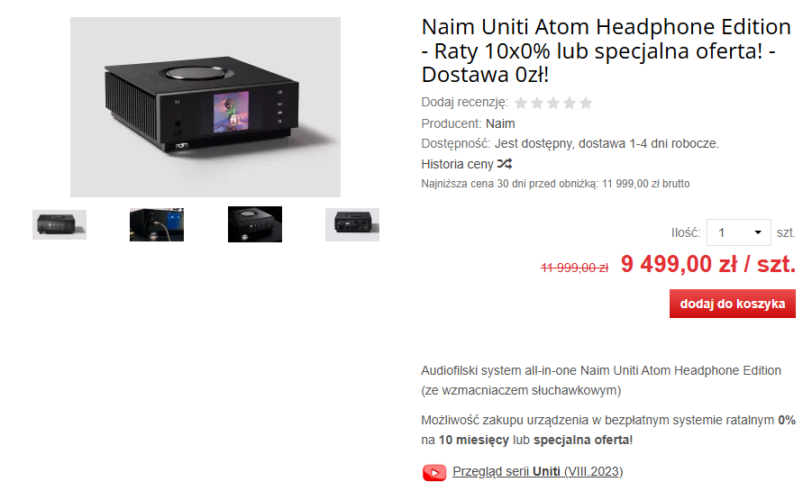Click the first review star
Viewport: 812px width, 491px height.
(521, 103)
